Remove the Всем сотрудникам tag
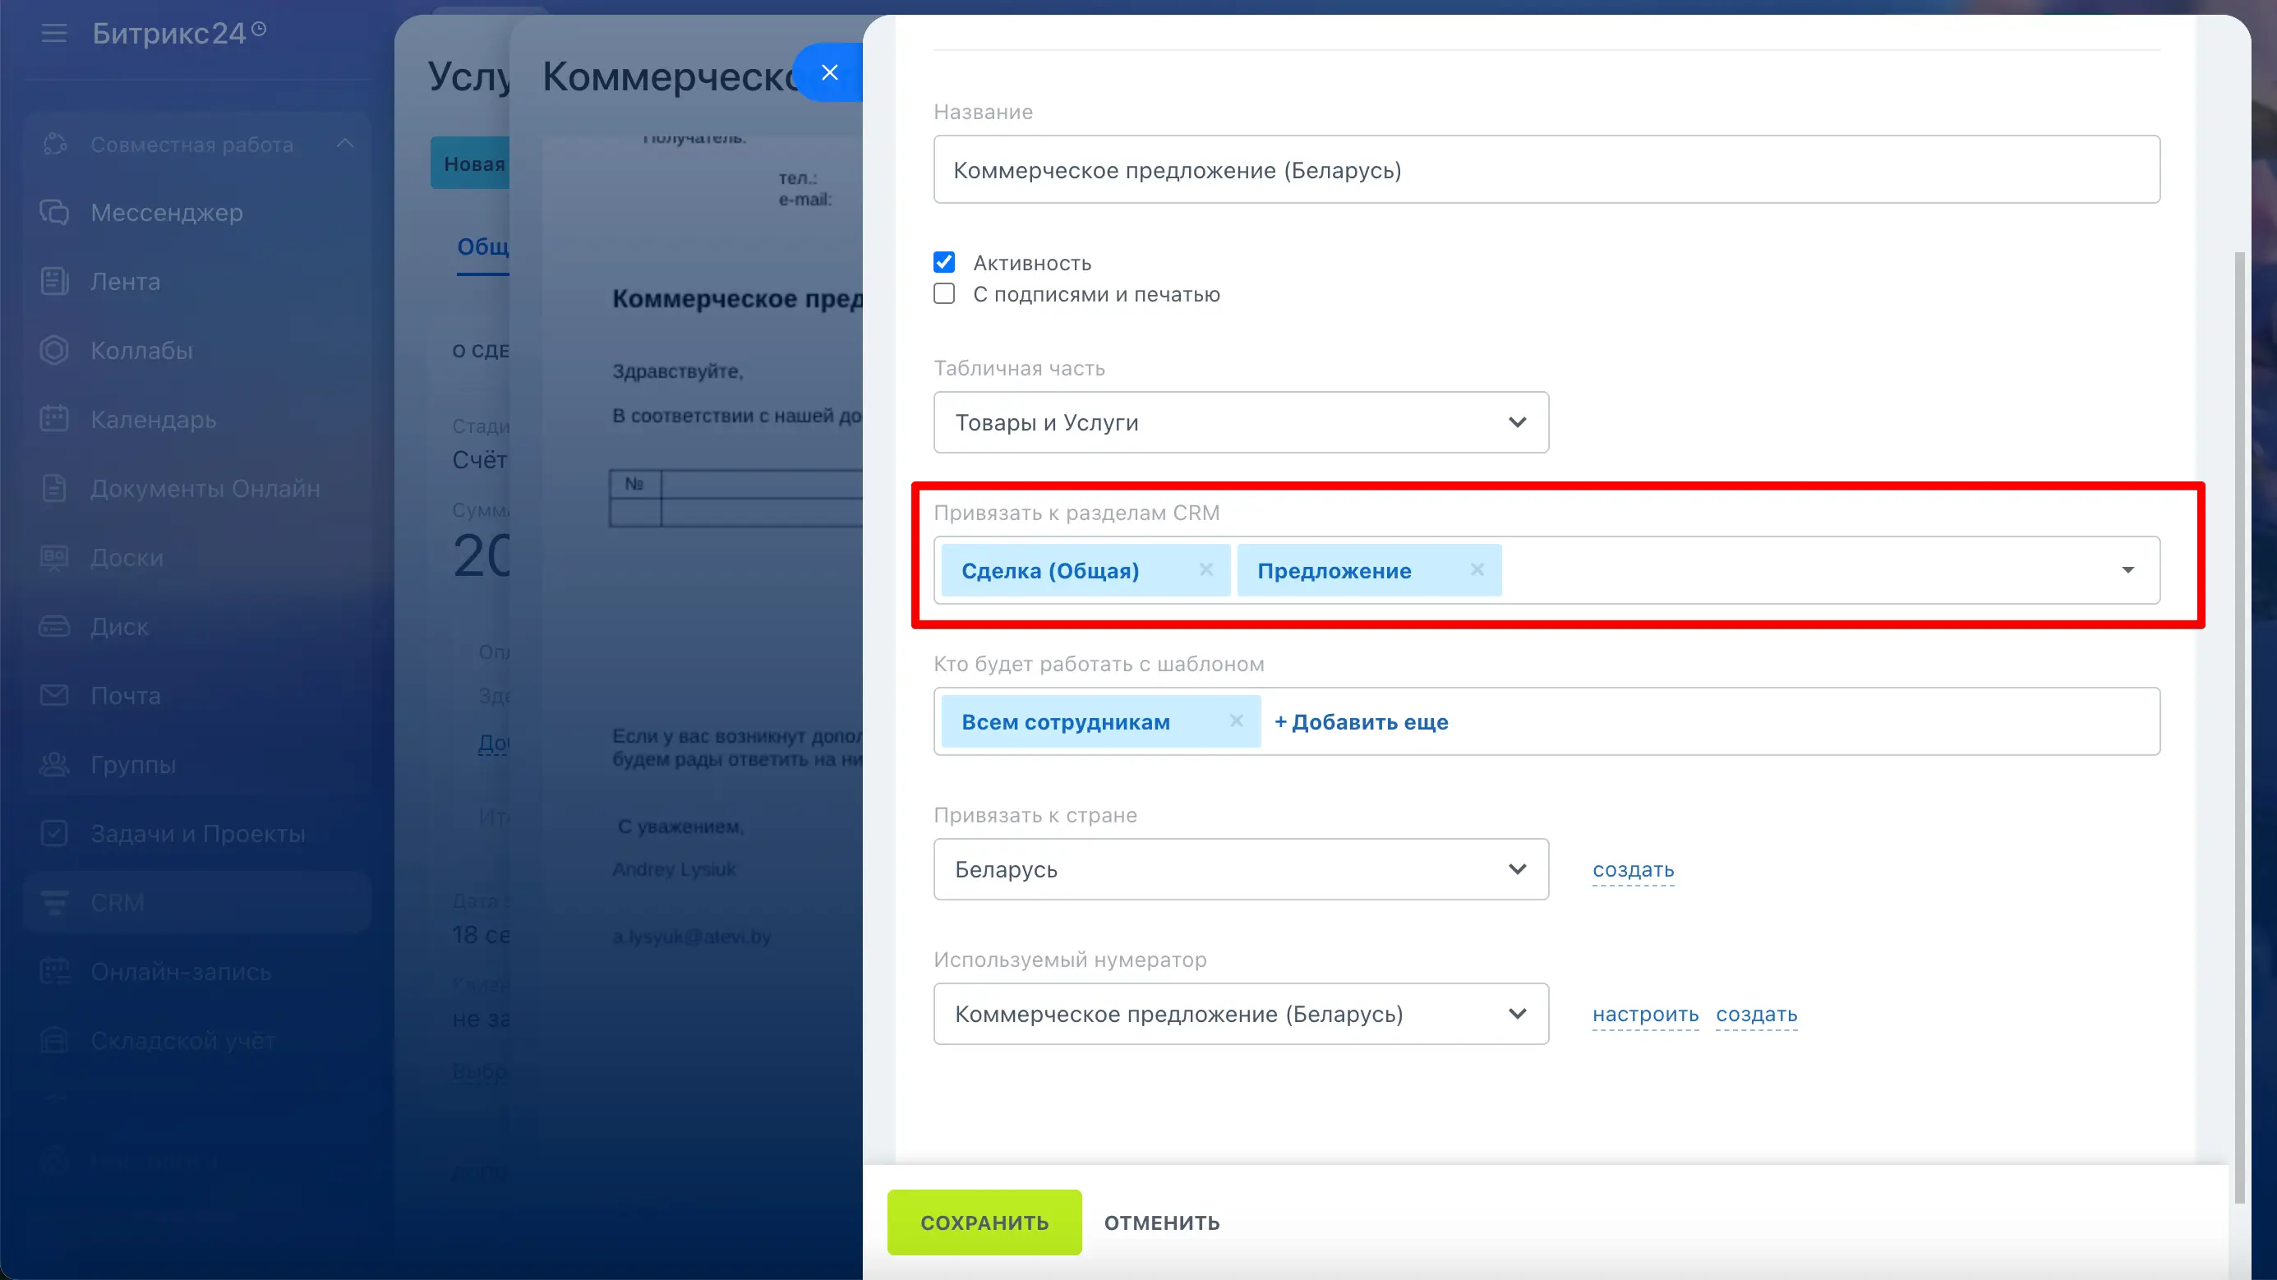 (1237, 721)
